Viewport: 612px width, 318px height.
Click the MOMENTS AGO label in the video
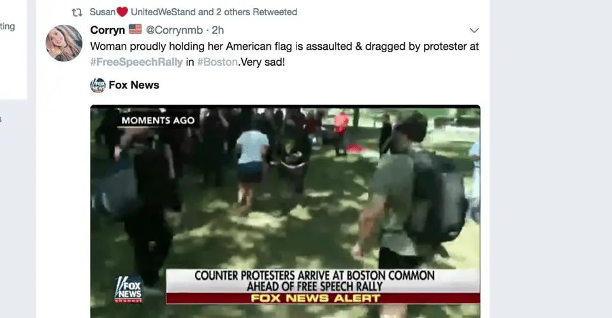point(158,120)
